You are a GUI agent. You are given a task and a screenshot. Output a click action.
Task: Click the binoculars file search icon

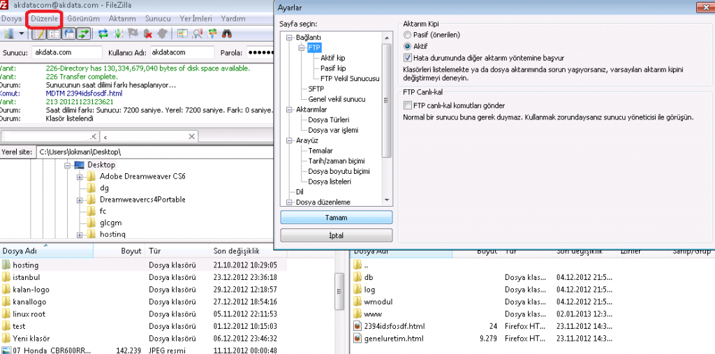point(227,34)
